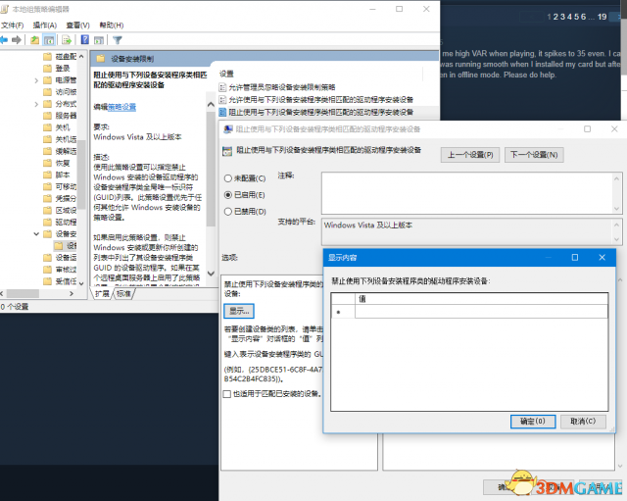Select the 驱动程 tree item
This screenshot has height=501, width=627.
click(66, 223)
